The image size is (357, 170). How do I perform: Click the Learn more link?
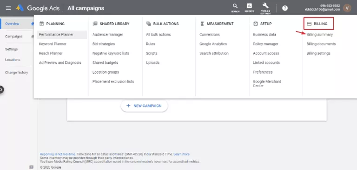coord(181,154)
